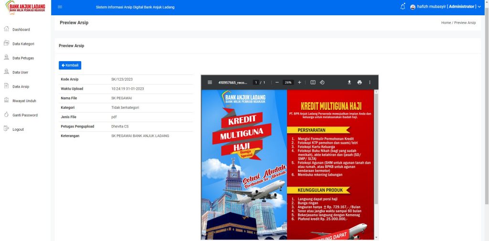Open the notifications bell
Image resolution: width=489 pixels, height=241 pixels.
coord(403,7)
